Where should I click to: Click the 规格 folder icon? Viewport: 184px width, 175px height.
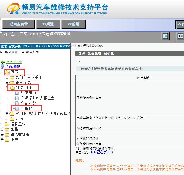tap(7, 129)
